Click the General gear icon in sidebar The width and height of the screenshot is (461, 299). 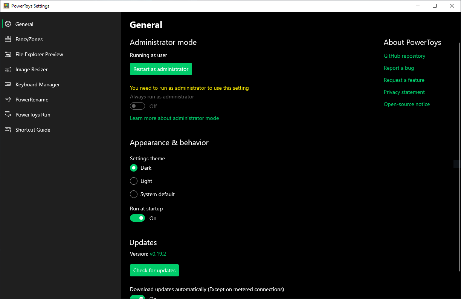coord(8,24)
